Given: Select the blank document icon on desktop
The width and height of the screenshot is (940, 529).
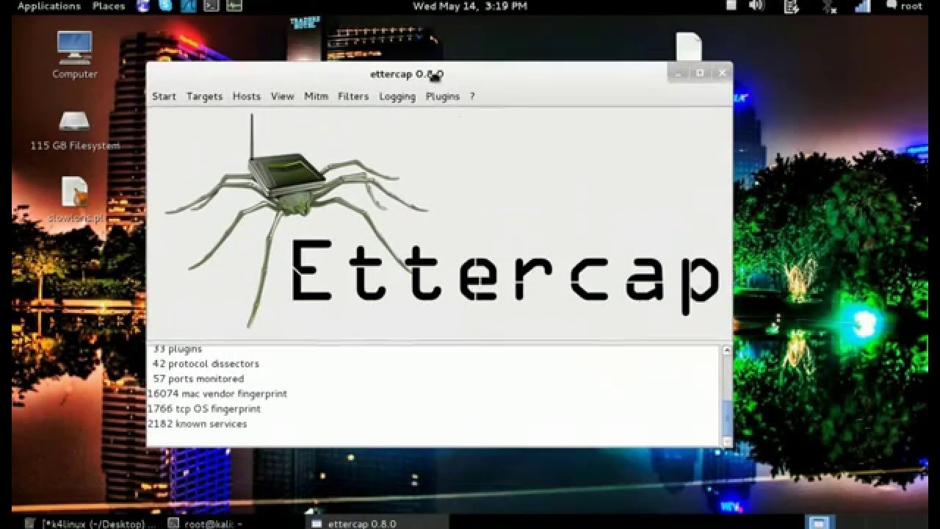Looking at the screenshot, I should (x=688, y=46).
